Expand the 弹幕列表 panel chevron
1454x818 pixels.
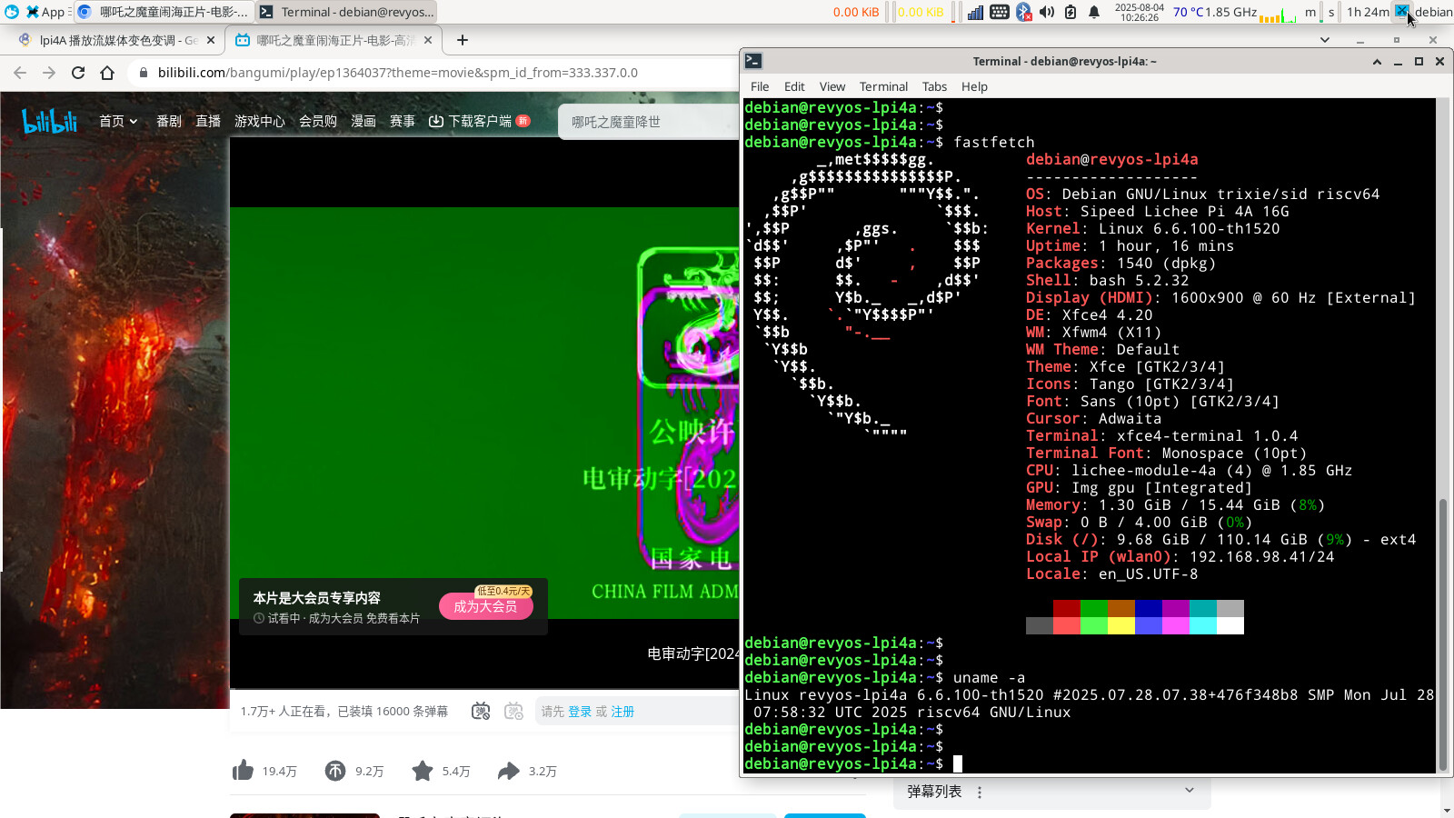(x=1190, y=791)
